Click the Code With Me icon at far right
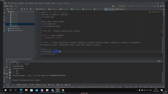168x94 pixels. point(164,6)
